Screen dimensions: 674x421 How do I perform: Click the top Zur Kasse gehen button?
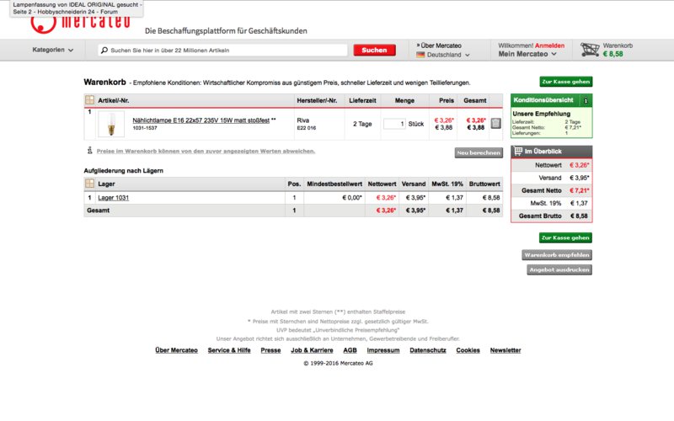point(565,82)
